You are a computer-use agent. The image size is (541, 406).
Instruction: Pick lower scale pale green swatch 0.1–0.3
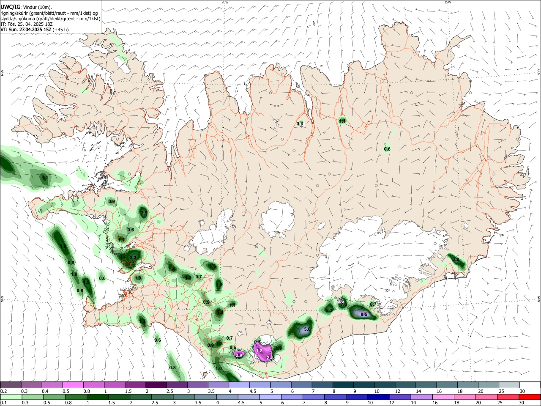[11, 397]
